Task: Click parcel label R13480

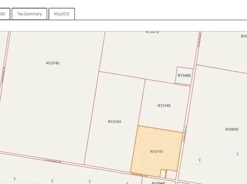Action: 184,75
